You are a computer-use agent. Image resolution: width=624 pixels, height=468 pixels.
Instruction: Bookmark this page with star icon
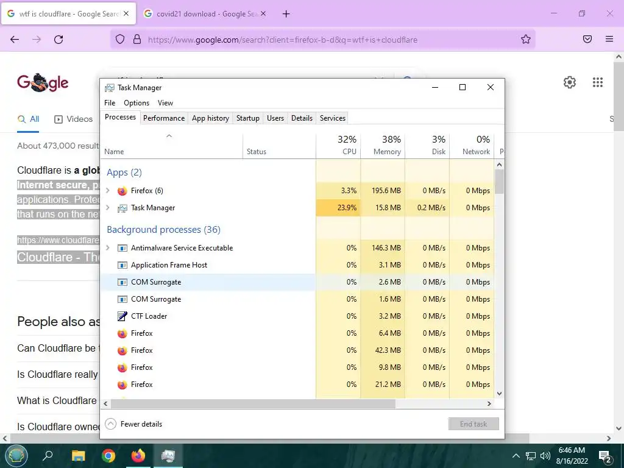tap(526, 40)
